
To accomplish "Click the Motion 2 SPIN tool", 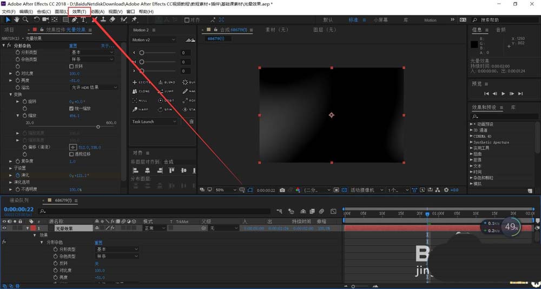I will pyautogui.click(x=165, y=110).
